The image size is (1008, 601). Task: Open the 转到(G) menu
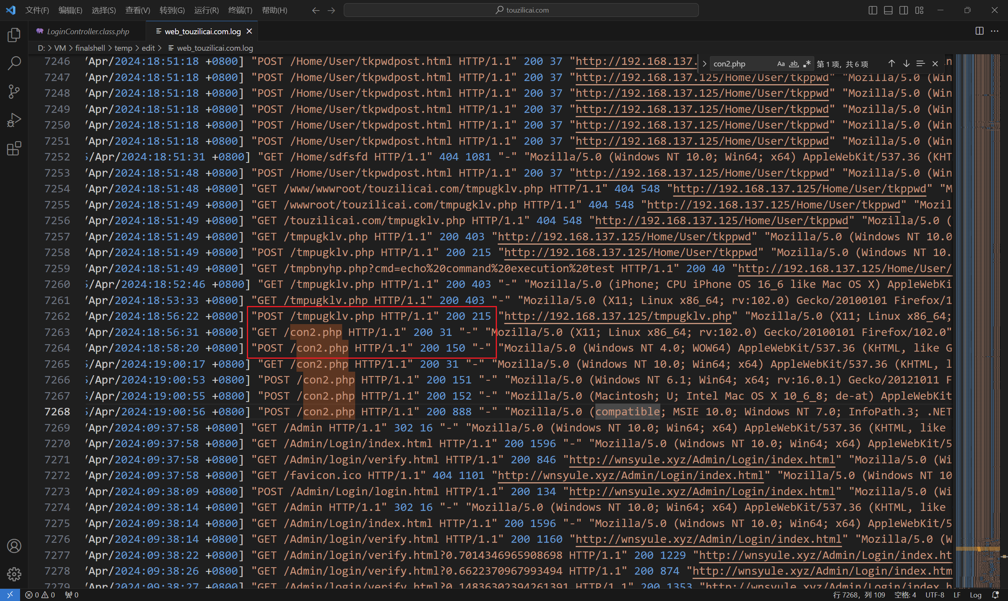click(172, 10)
